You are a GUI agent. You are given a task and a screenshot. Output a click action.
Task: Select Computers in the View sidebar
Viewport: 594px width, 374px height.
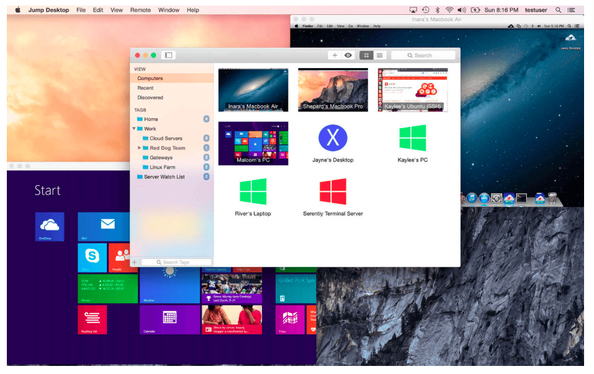pyautogui.click(x=173, y=78)
